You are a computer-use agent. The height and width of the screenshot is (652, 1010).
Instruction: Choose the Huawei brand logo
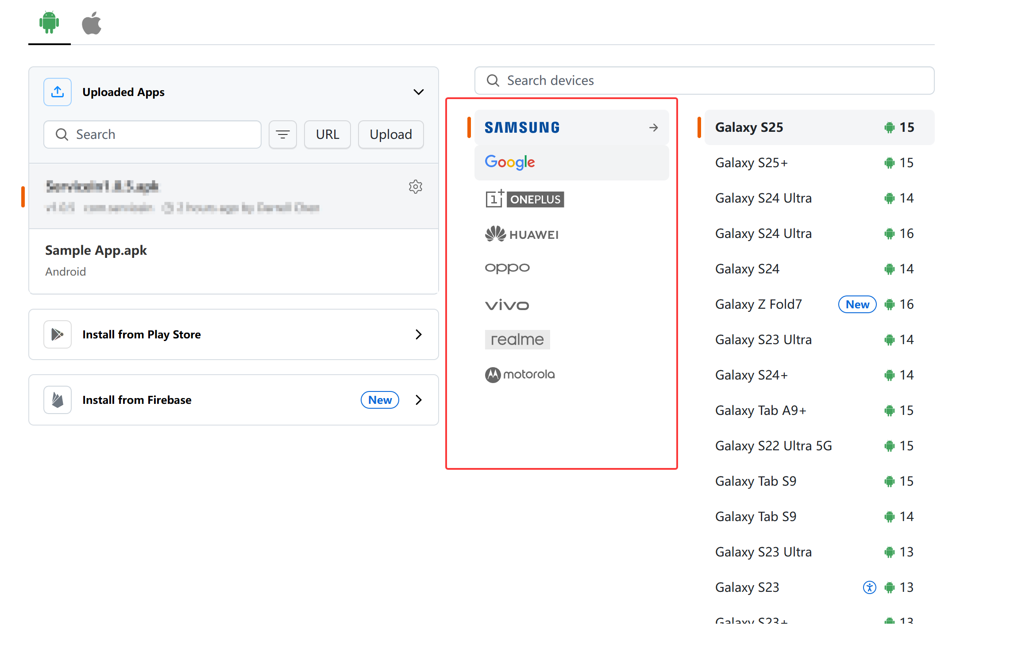522,234
